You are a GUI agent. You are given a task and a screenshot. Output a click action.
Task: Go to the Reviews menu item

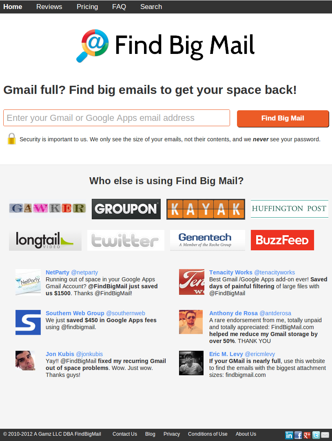[49, 7]
